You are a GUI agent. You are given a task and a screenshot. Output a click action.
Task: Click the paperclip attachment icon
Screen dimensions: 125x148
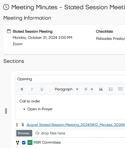[23, 125]
